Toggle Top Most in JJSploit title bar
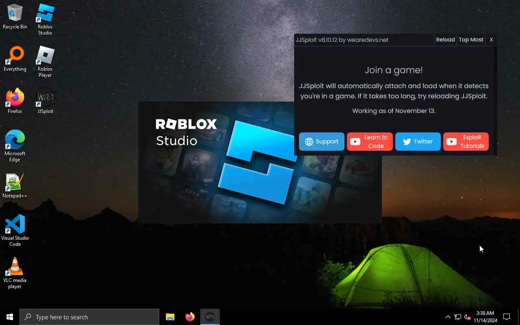This screenshot has height=325, width=520. coord(471,39)
